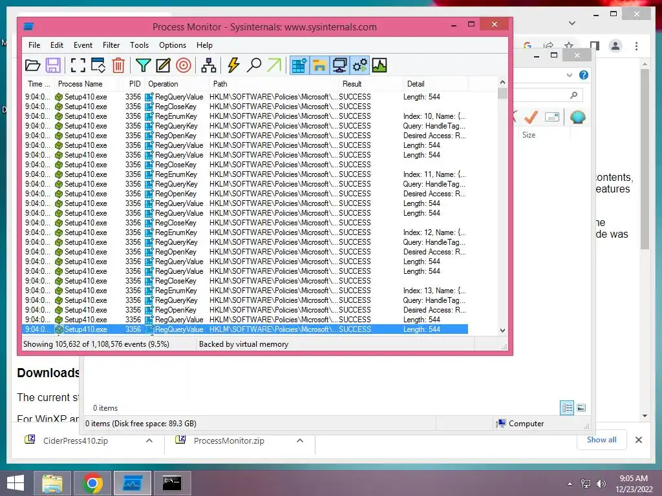The height and width of the screenshot is (496, 662).
Task: Click the Chrome side panel icon
Action: coord(595,46)
